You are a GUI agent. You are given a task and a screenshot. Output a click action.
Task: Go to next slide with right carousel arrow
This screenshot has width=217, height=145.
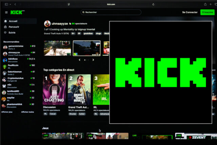pyautogui.click(x=94, y=60)
